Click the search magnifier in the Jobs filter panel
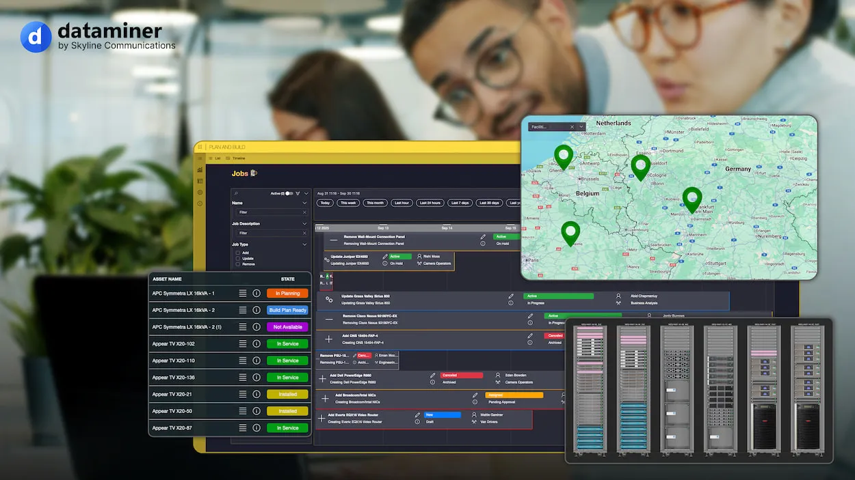Viewport: 855px width, 480px height. tap(236, 193)
